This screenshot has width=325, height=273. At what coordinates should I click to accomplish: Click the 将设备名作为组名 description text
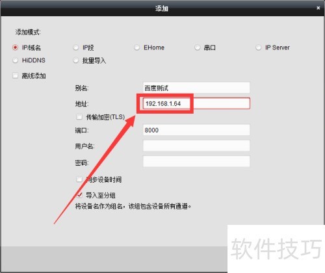[133, 206]
